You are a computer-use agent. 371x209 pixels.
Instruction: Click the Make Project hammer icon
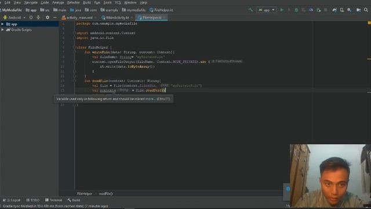(x=251, y=10)
